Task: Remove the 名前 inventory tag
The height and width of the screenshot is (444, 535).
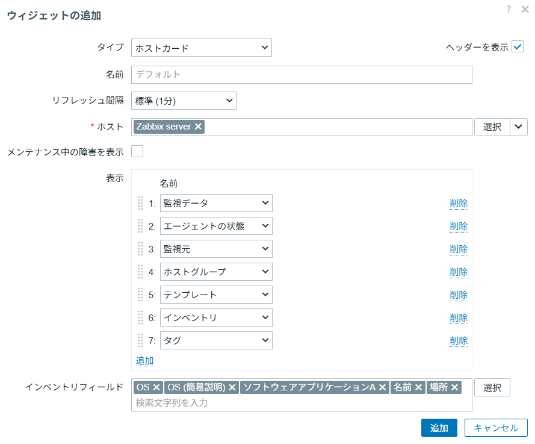Action: tap(418, 387)
